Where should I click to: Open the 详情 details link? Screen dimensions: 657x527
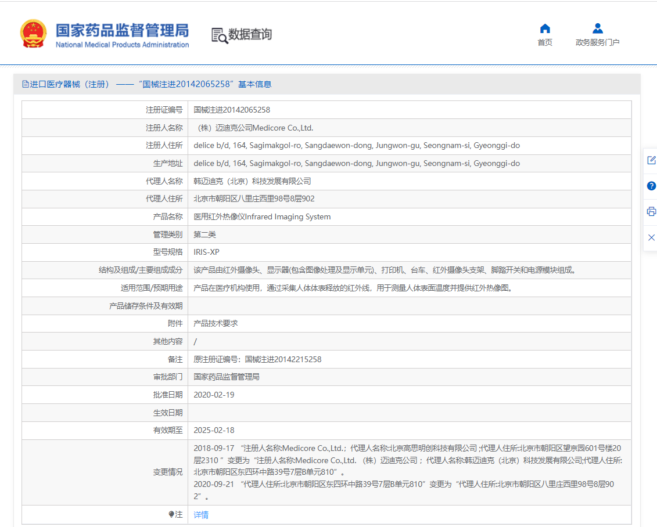[200, 515]
